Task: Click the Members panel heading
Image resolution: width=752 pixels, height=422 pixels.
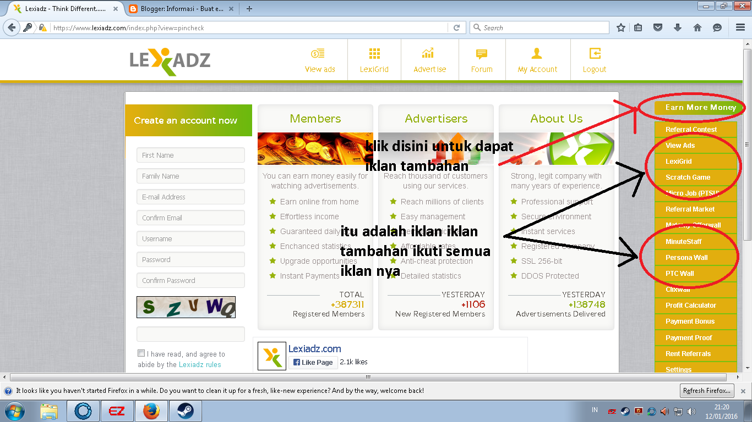Action: click(315, 119)
